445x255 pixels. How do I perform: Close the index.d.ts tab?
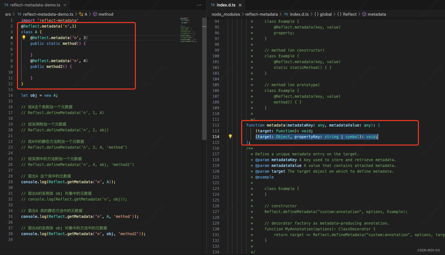[x=240, y=5]
